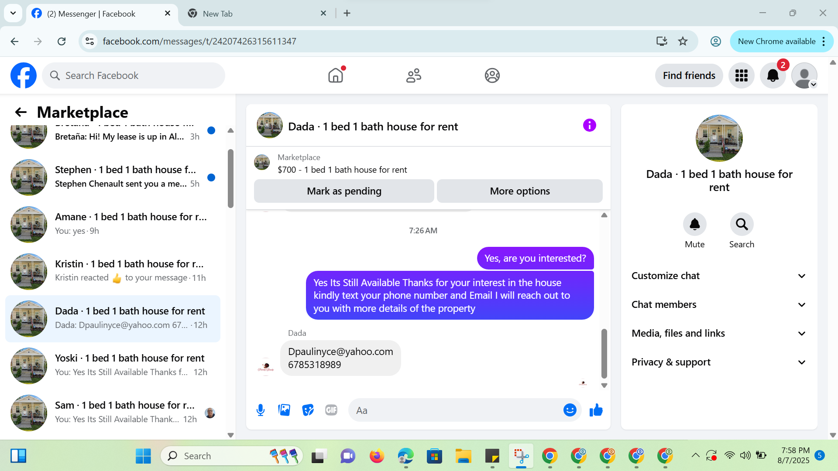Click the conversation list scrollbar thumb
838x471 pixels.
tap(230, 179)
